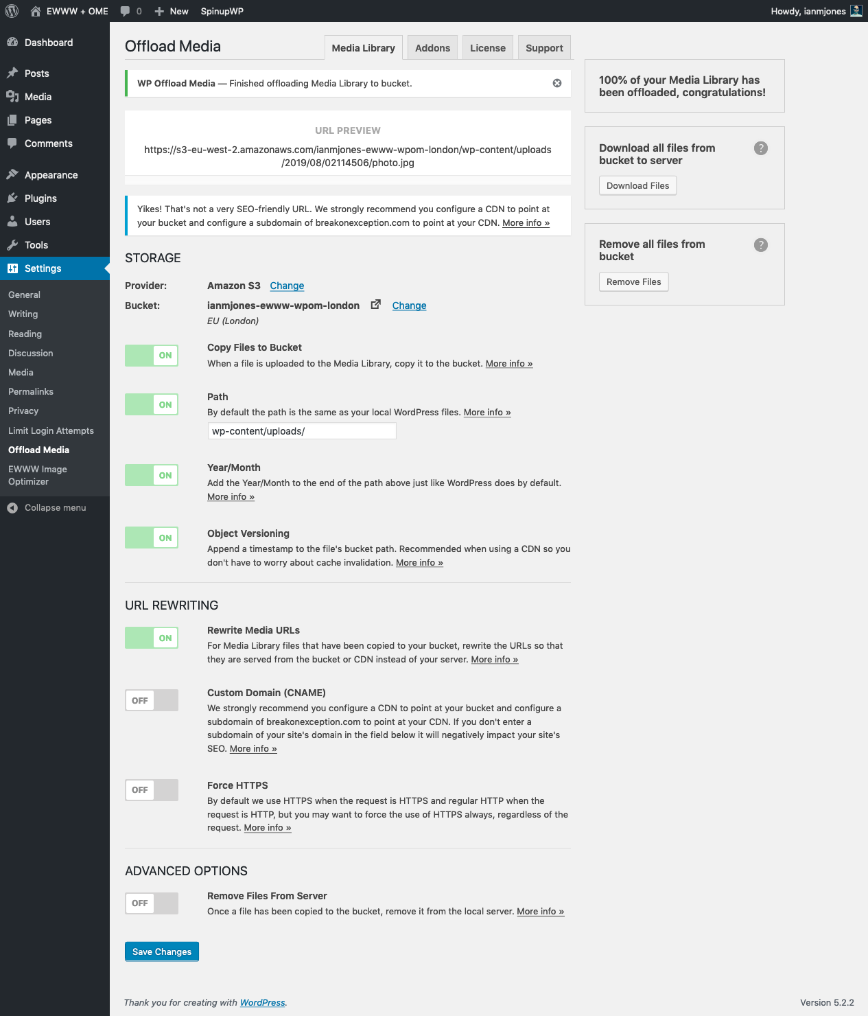Click the Settings sliders icon

coord(12,268)
